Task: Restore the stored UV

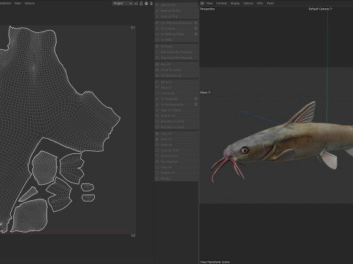Action: [x=176, y=173]
